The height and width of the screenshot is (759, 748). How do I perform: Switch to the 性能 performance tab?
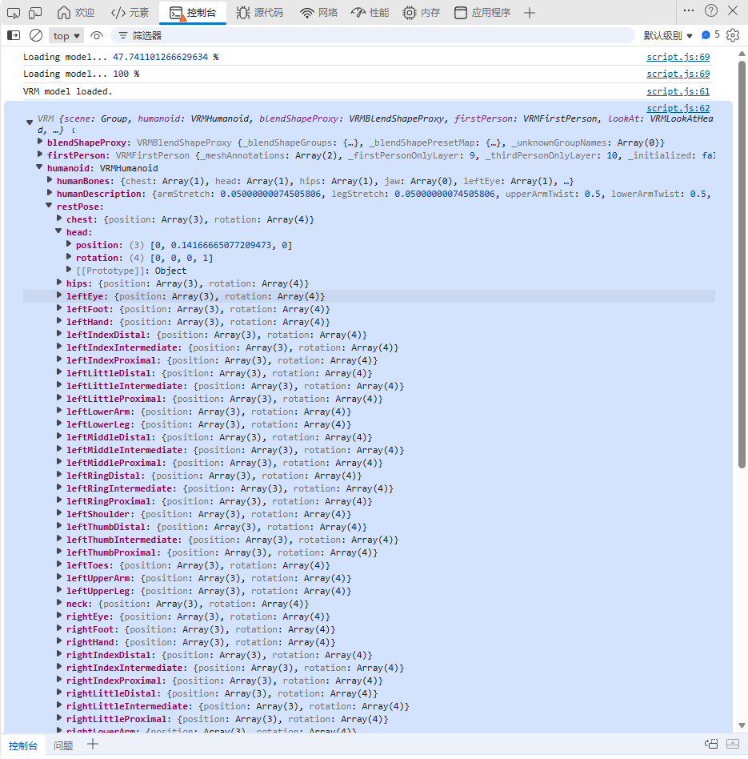370,13
